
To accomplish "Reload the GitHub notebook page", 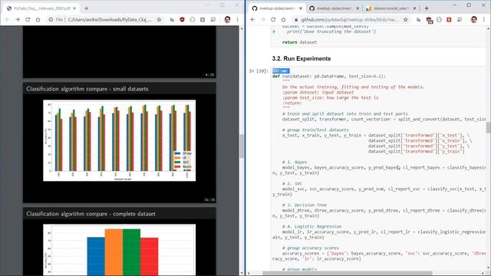I will (273, 20).
